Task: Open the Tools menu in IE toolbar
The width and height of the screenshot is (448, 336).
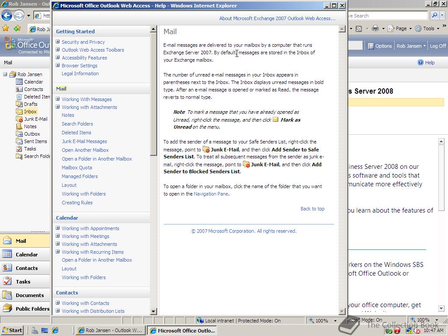Action: [x=427, y=28]
